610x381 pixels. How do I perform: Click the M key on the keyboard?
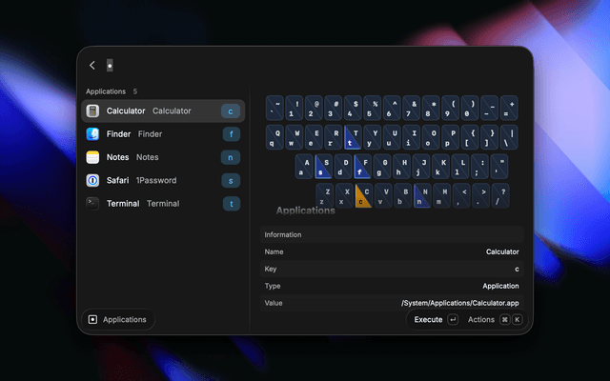(441, 196)
